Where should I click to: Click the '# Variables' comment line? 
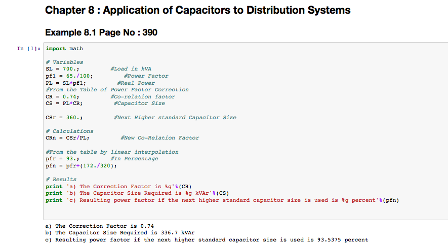(64, 62)
